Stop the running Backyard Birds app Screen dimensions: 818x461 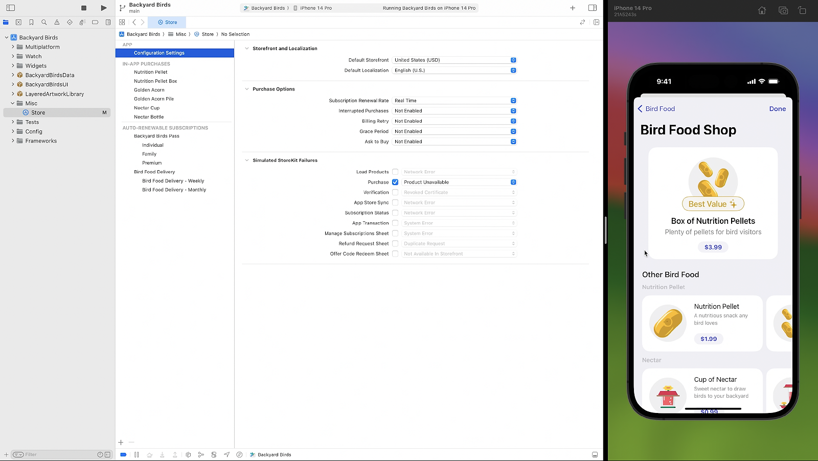pos(84,8)
